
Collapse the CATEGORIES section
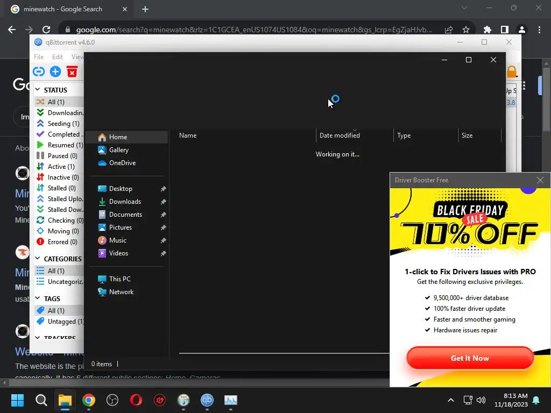[38, 259]
